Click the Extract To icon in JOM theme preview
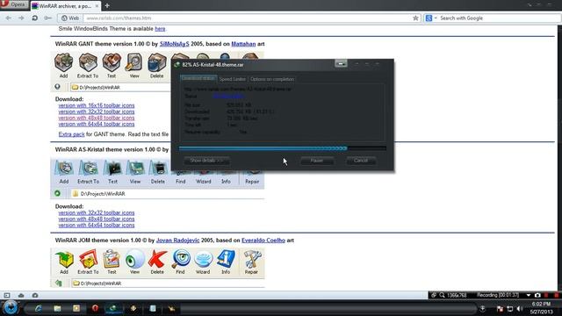This screenshot has height=316, width=562. pyautogui.click(x=88, y=260)
